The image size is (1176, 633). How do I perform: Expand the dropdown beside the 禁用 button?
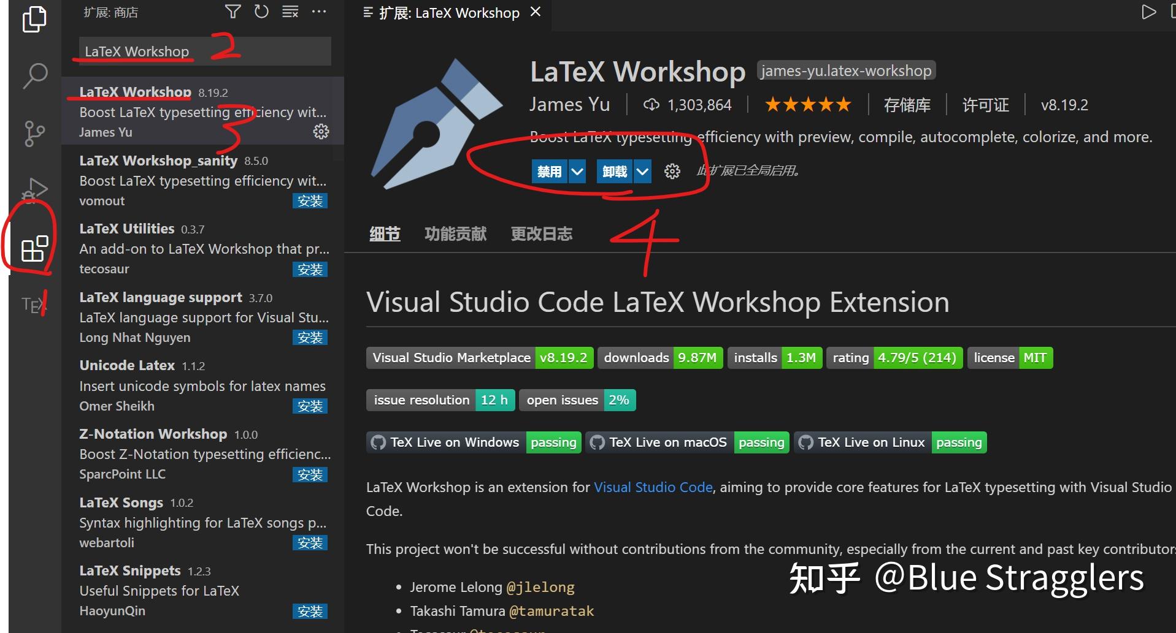[577, 171]
